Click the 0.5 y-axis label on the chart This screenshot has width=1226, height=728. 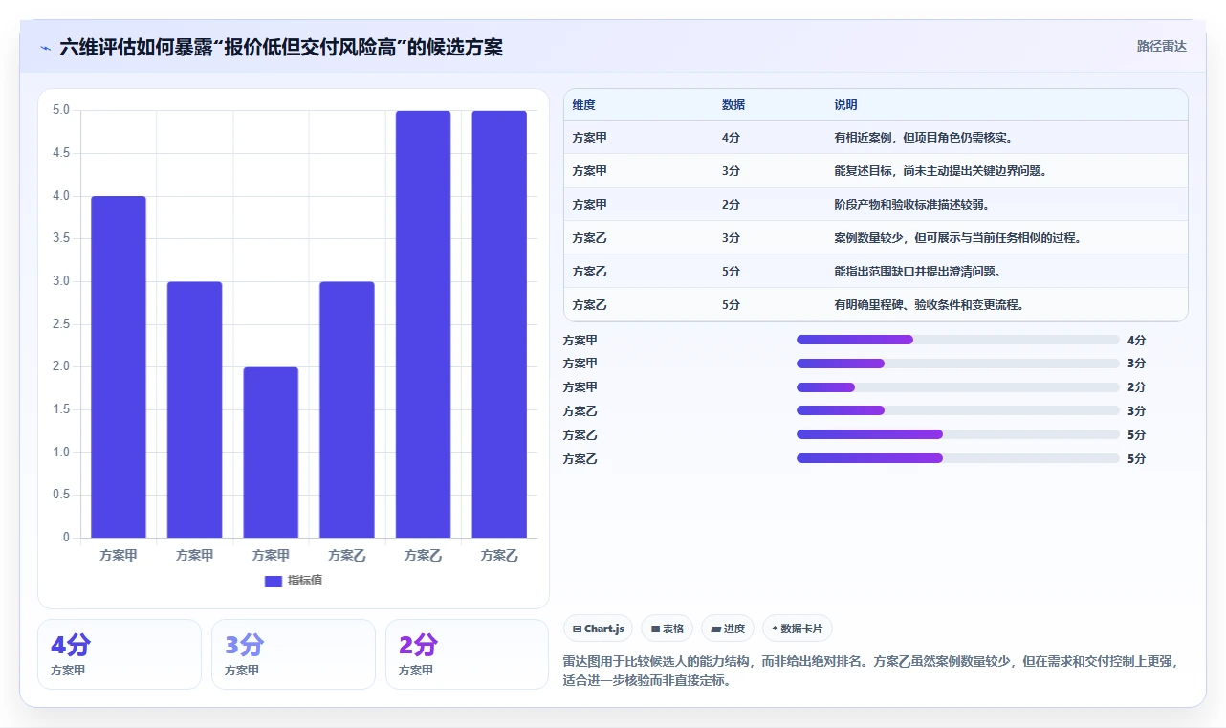coord(60,495)
